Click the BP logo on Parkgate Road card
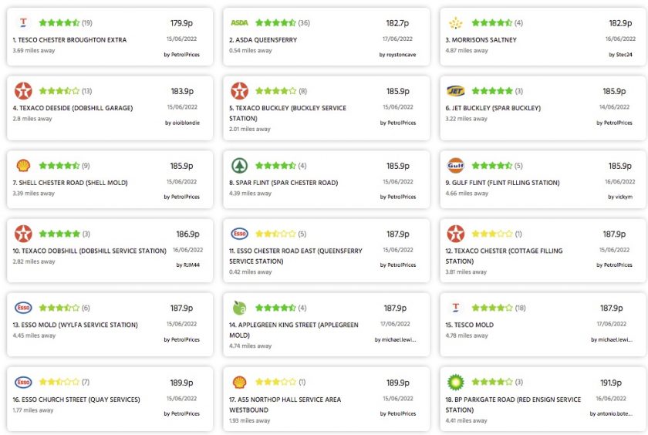Viewport: 648px width, 435px height. point(456,382)
